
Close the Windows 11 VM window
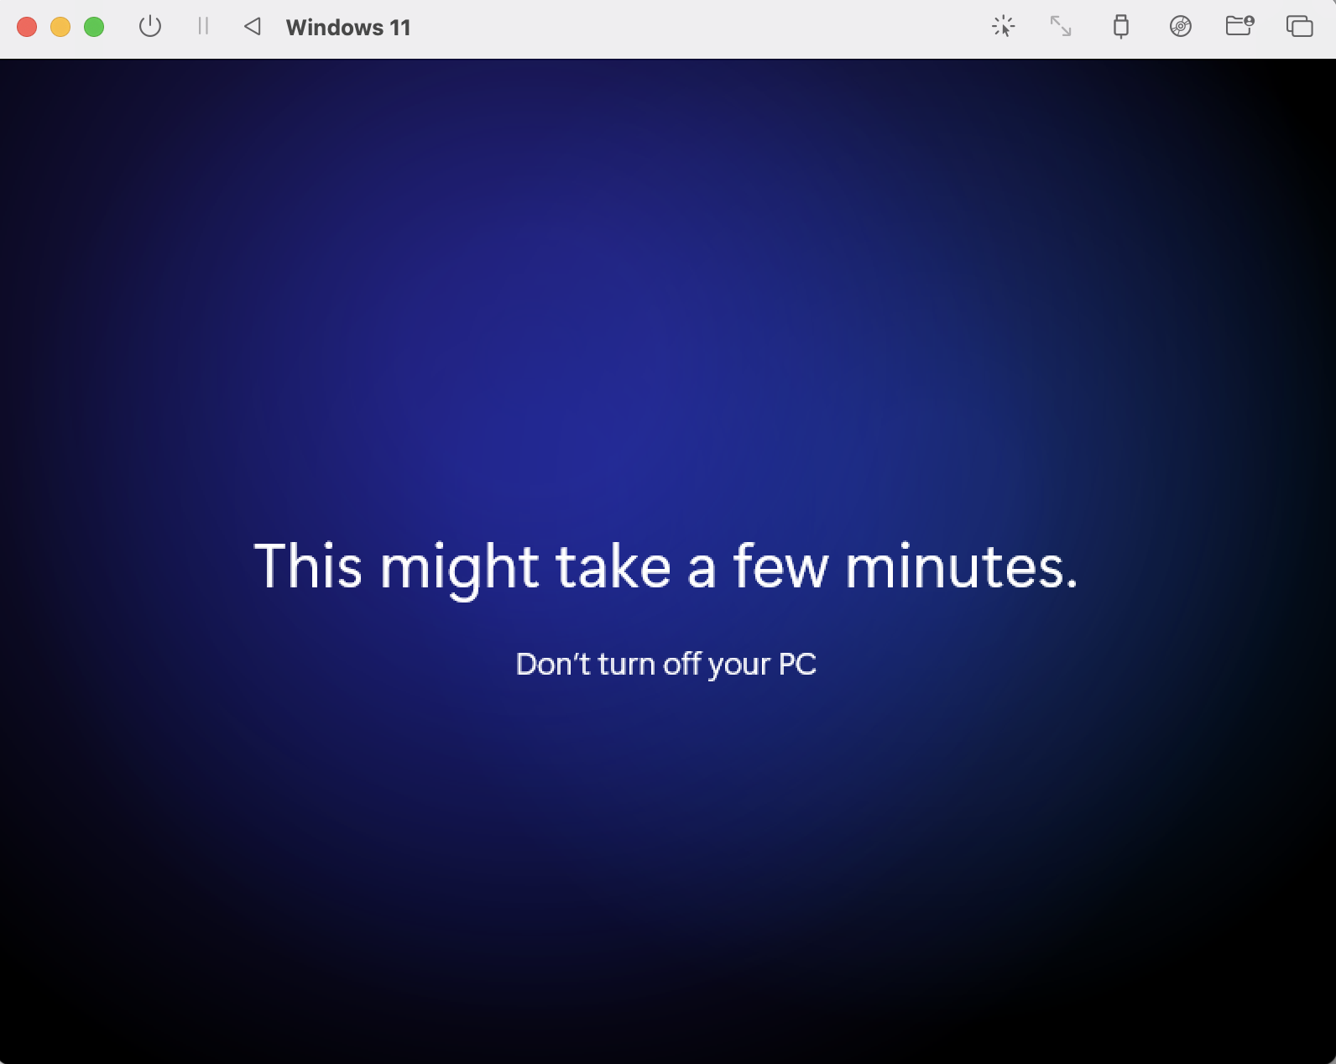click(27, 27)
